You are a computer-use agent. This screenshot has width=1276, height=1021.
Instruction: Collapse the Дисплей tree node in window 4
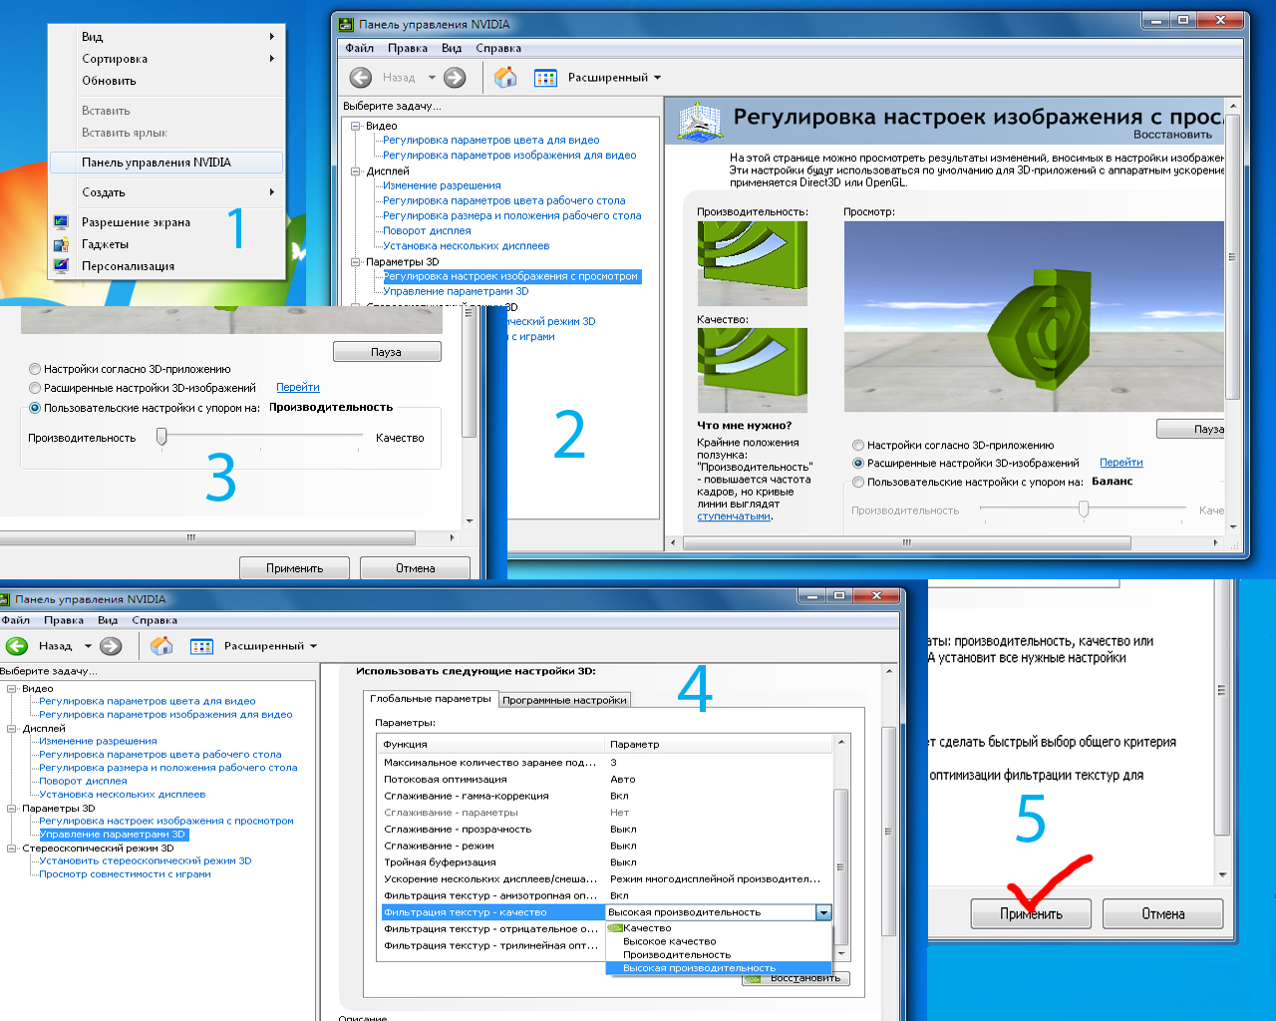(x=12, y=729)
